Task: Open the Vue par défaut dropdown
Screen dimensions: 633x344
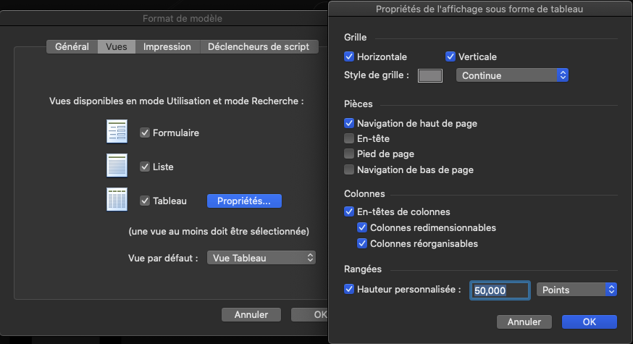Action: pos(261,258)
